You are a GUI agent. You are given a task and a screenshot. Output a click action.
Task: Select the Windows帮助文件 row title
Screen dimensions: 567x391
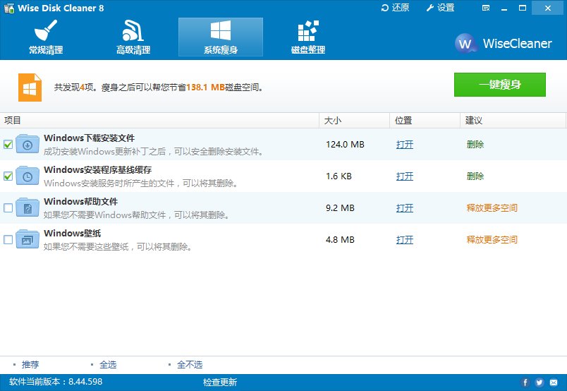point(81,201)
